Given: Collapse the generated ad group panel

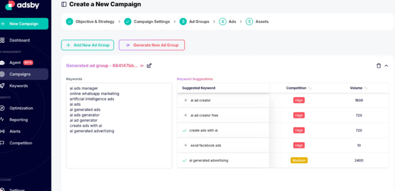Looking at the screenshot, I should pyautogui.click(x=386, y=65).
